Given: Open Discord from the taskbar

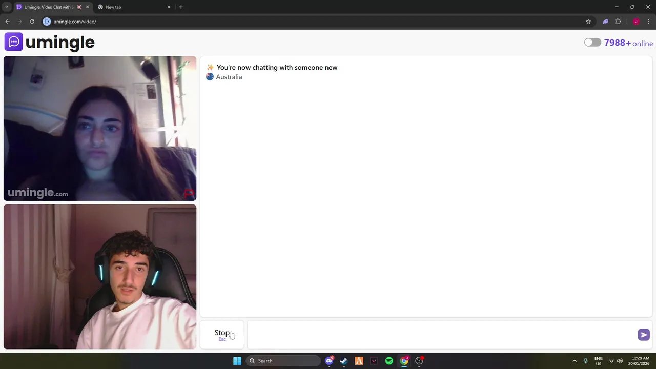Looking at the screenshot, I should tap(329, 361).
